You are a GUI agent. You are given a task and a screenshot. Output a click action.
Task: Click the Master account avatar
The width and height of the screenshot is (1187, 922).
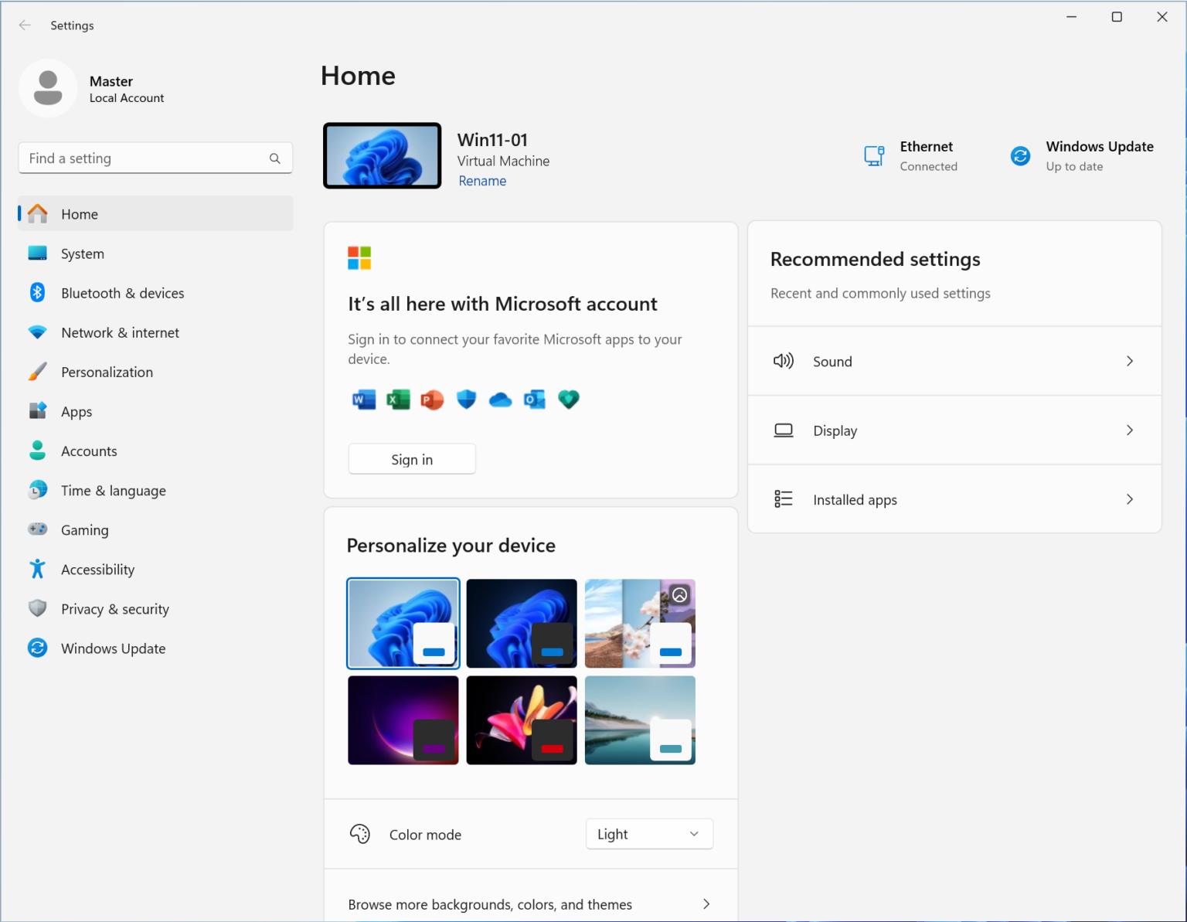pyautogui.click(x=48, y=87)
